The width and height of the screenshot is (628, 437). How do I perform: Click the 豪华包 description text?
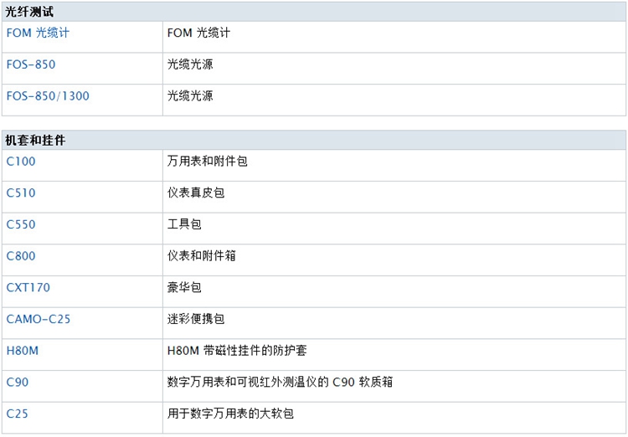pyautogui.click(x=184, y=288)
